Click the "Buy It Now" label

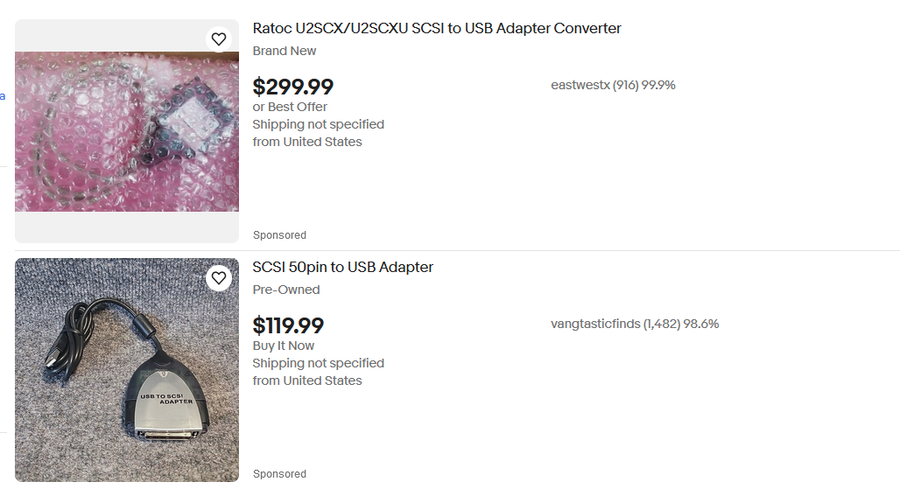tap(284, 346)
